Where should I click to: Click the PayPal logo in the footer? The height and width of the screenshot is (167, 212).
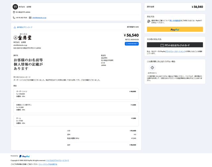tap(24, 156)
